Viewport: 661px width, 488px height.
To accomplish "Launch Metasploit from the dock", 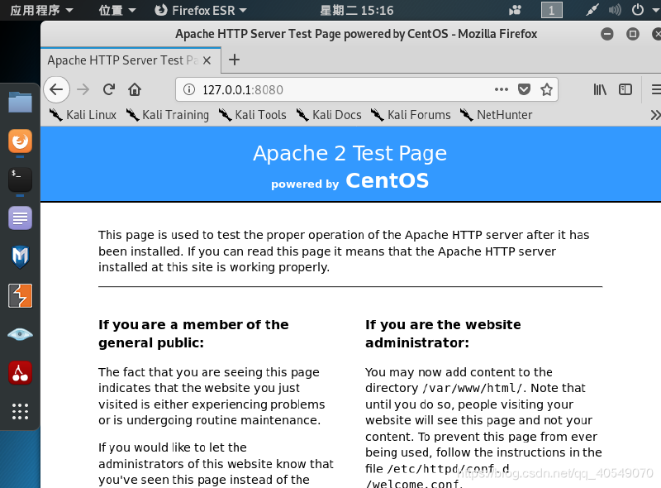I will tap(20, 256).
